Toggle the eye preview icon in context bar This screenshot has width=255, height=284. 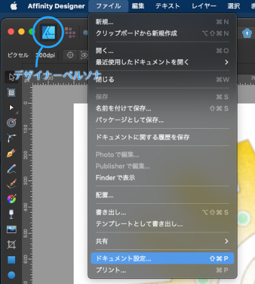(84, 56)
